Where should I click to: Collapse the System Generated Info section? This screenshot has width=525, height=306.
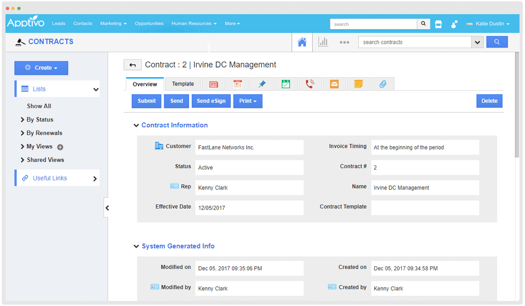[x=136, y=246]
